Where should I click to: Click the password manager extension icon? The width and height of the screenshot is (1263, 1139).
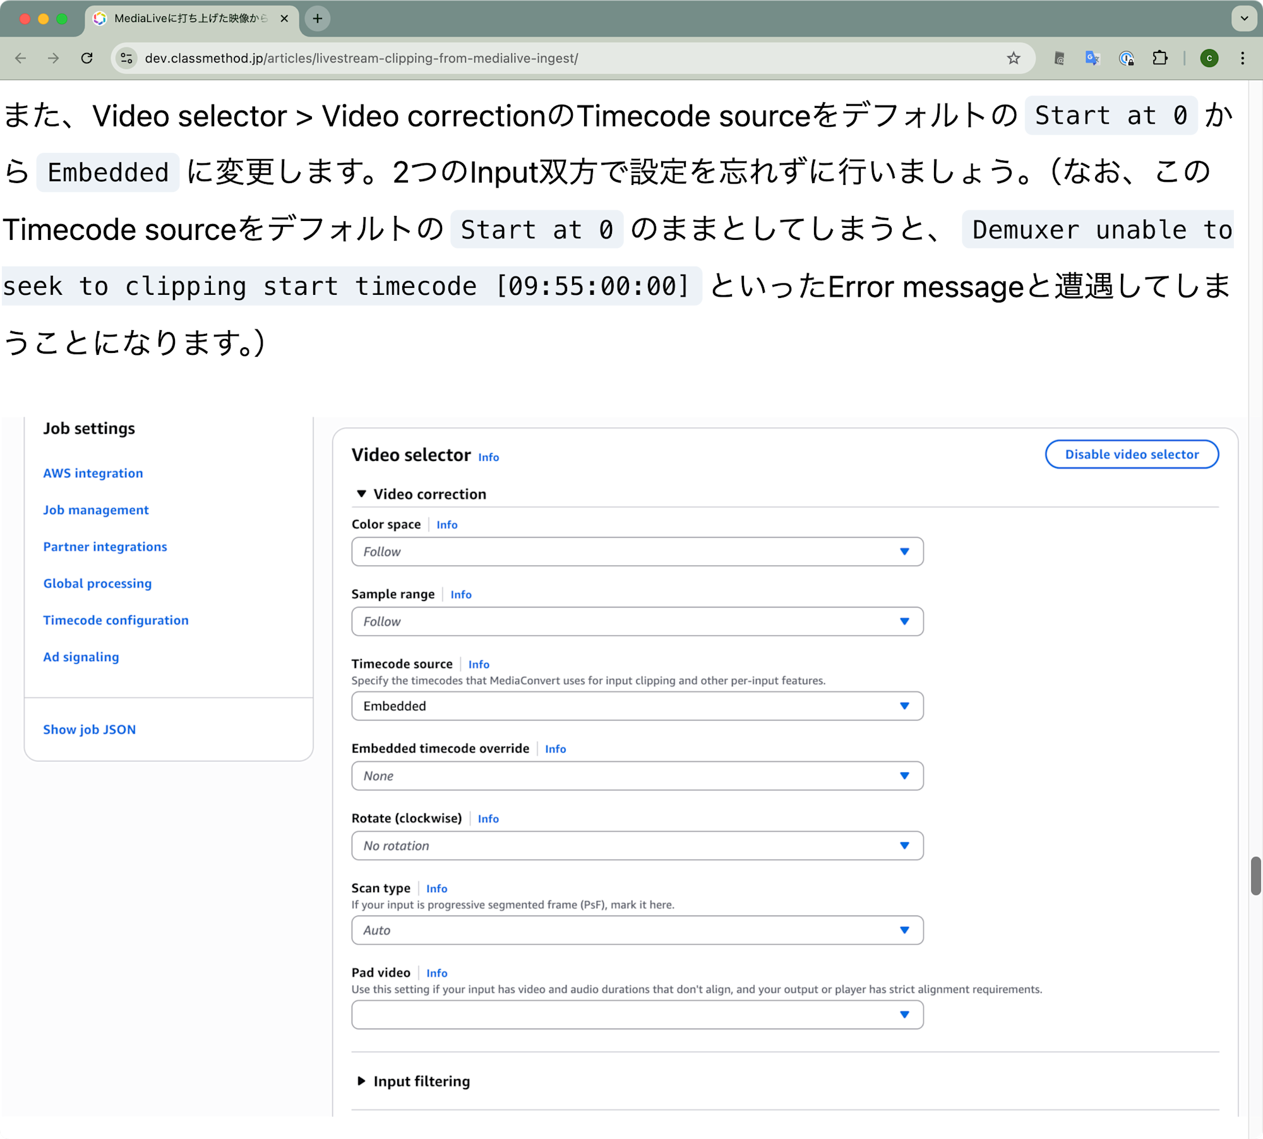click(x=1126, y=58)
